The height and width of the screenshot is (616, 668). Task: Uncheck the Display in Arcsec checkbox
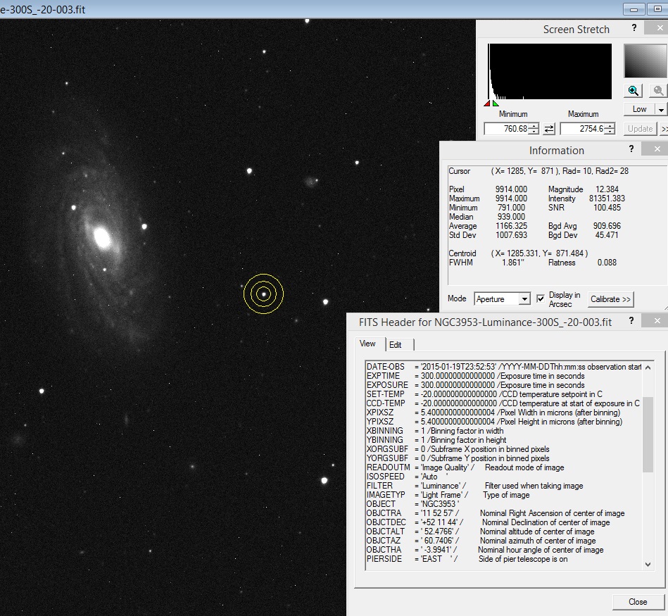(x=539, y=298)
